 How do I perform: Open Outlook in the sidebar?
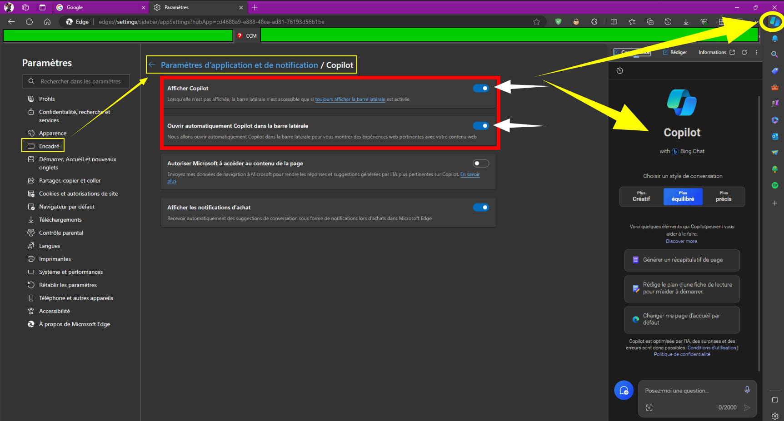pos(775,136)
